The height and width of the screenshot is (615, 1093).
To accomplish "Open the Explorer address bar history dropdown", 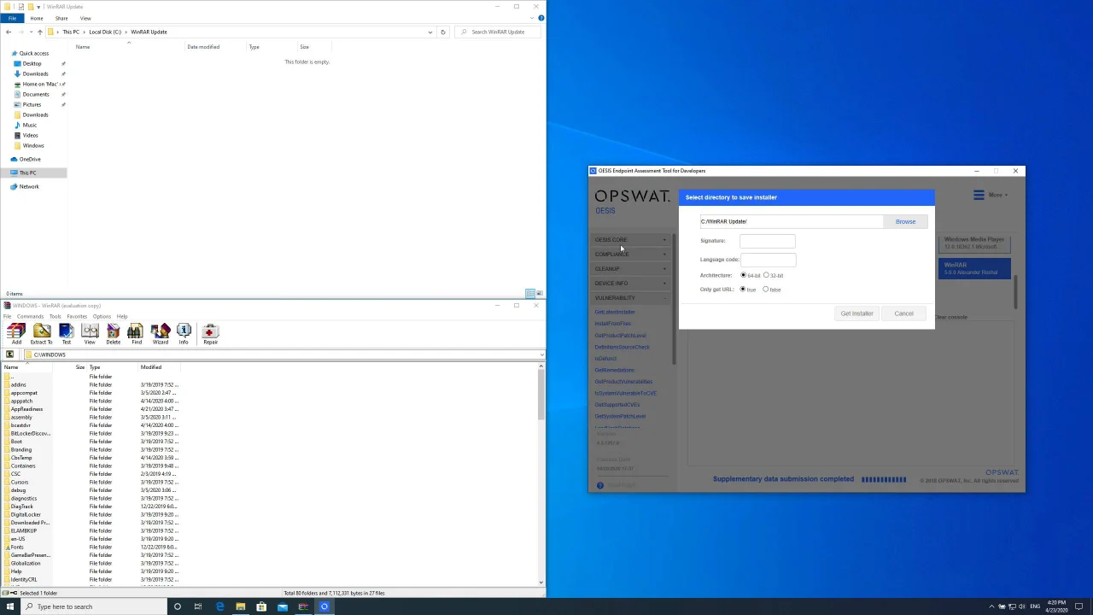I will pos(430,32).
